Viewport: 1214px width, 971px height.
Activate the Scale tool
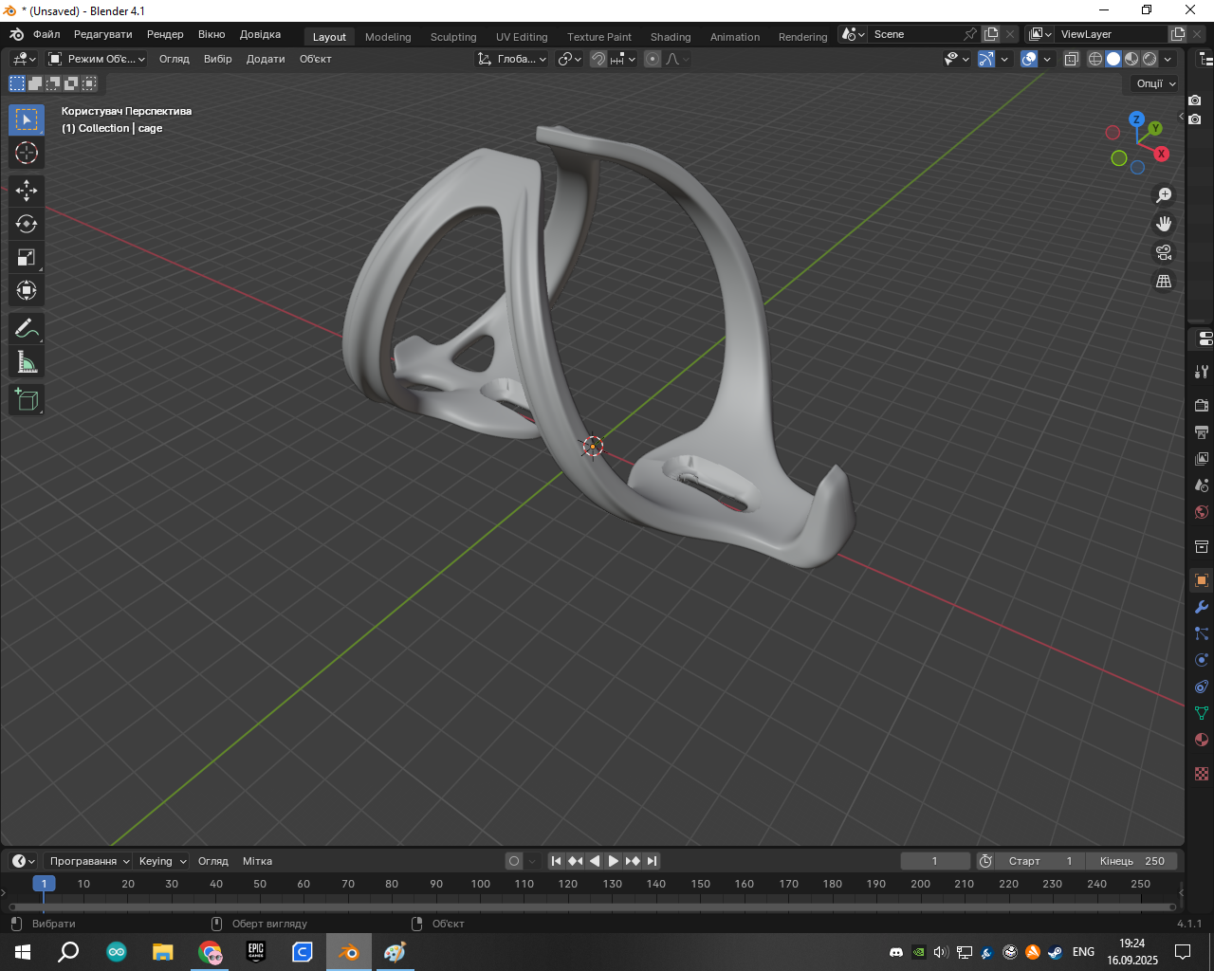[x=27, y=257]
